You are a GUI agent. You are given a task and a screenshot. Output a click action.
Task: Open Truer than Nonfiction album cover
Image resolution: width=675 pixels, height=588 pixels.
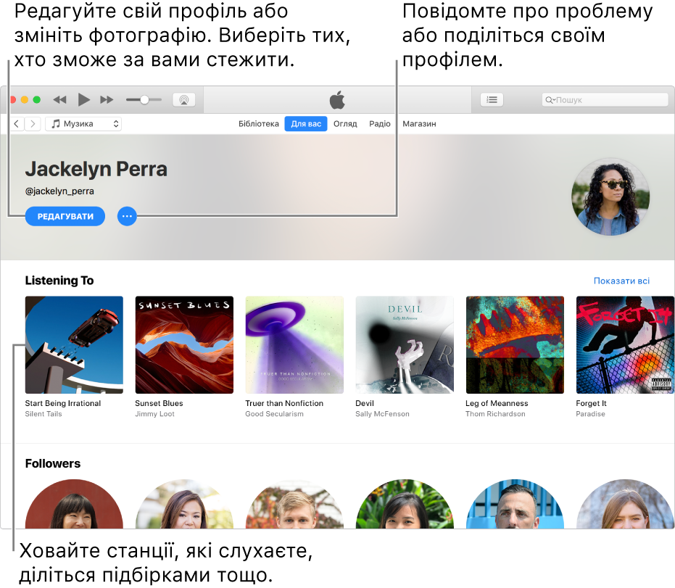tap(294, 345)
